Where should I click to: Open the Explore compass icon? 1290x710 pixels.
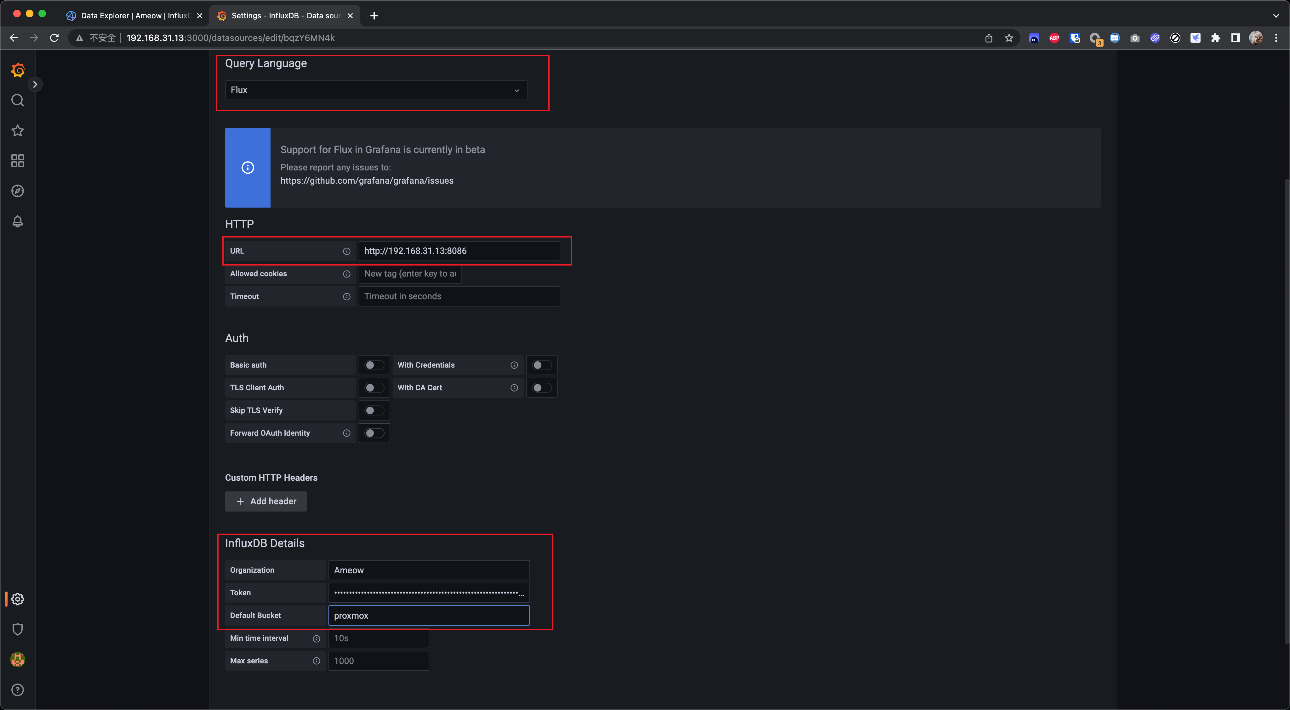pyautogui.click(x=18, y=191)
